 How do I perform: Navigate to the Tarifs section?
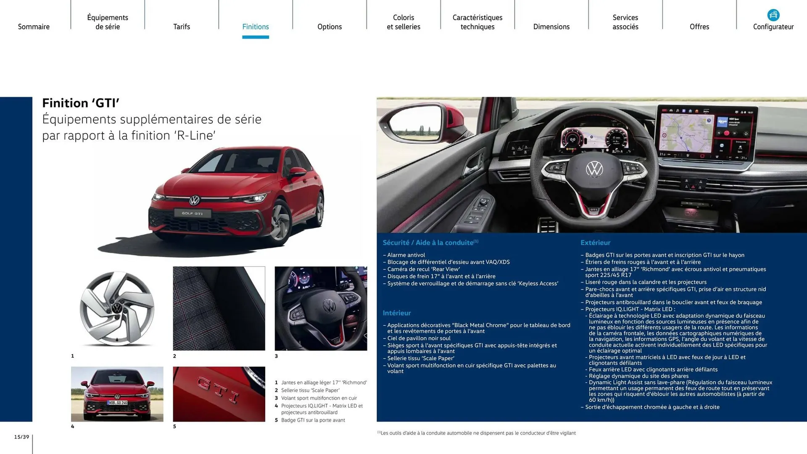182,26
